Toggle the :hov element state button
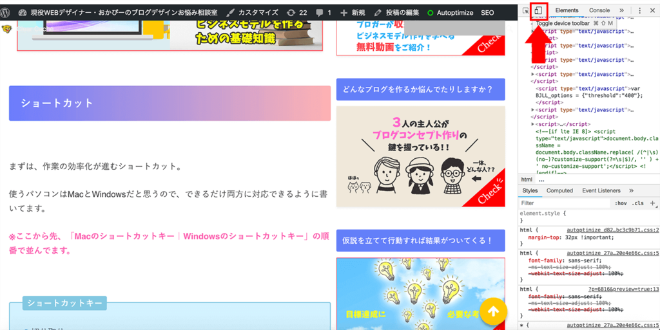The height and width of the screenshot is (330, 660). (621, 203)
